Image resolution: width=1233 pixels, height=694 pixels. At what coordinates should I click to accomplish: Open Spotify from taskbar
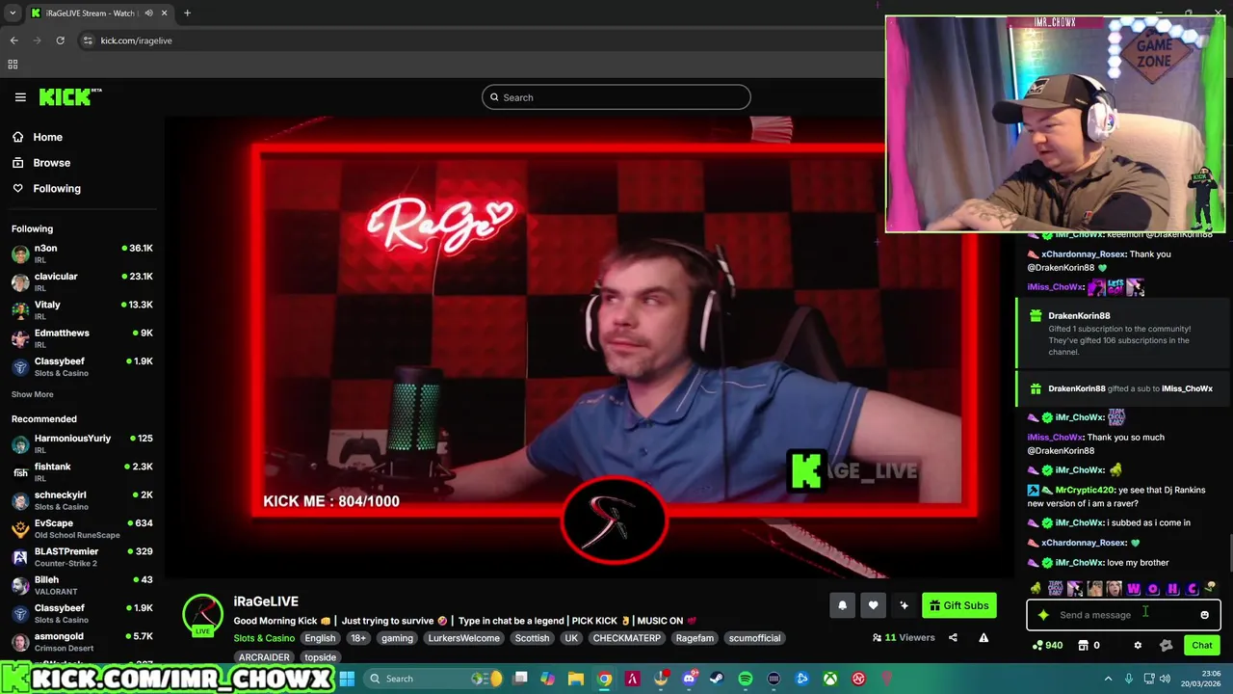click(746, 679)
